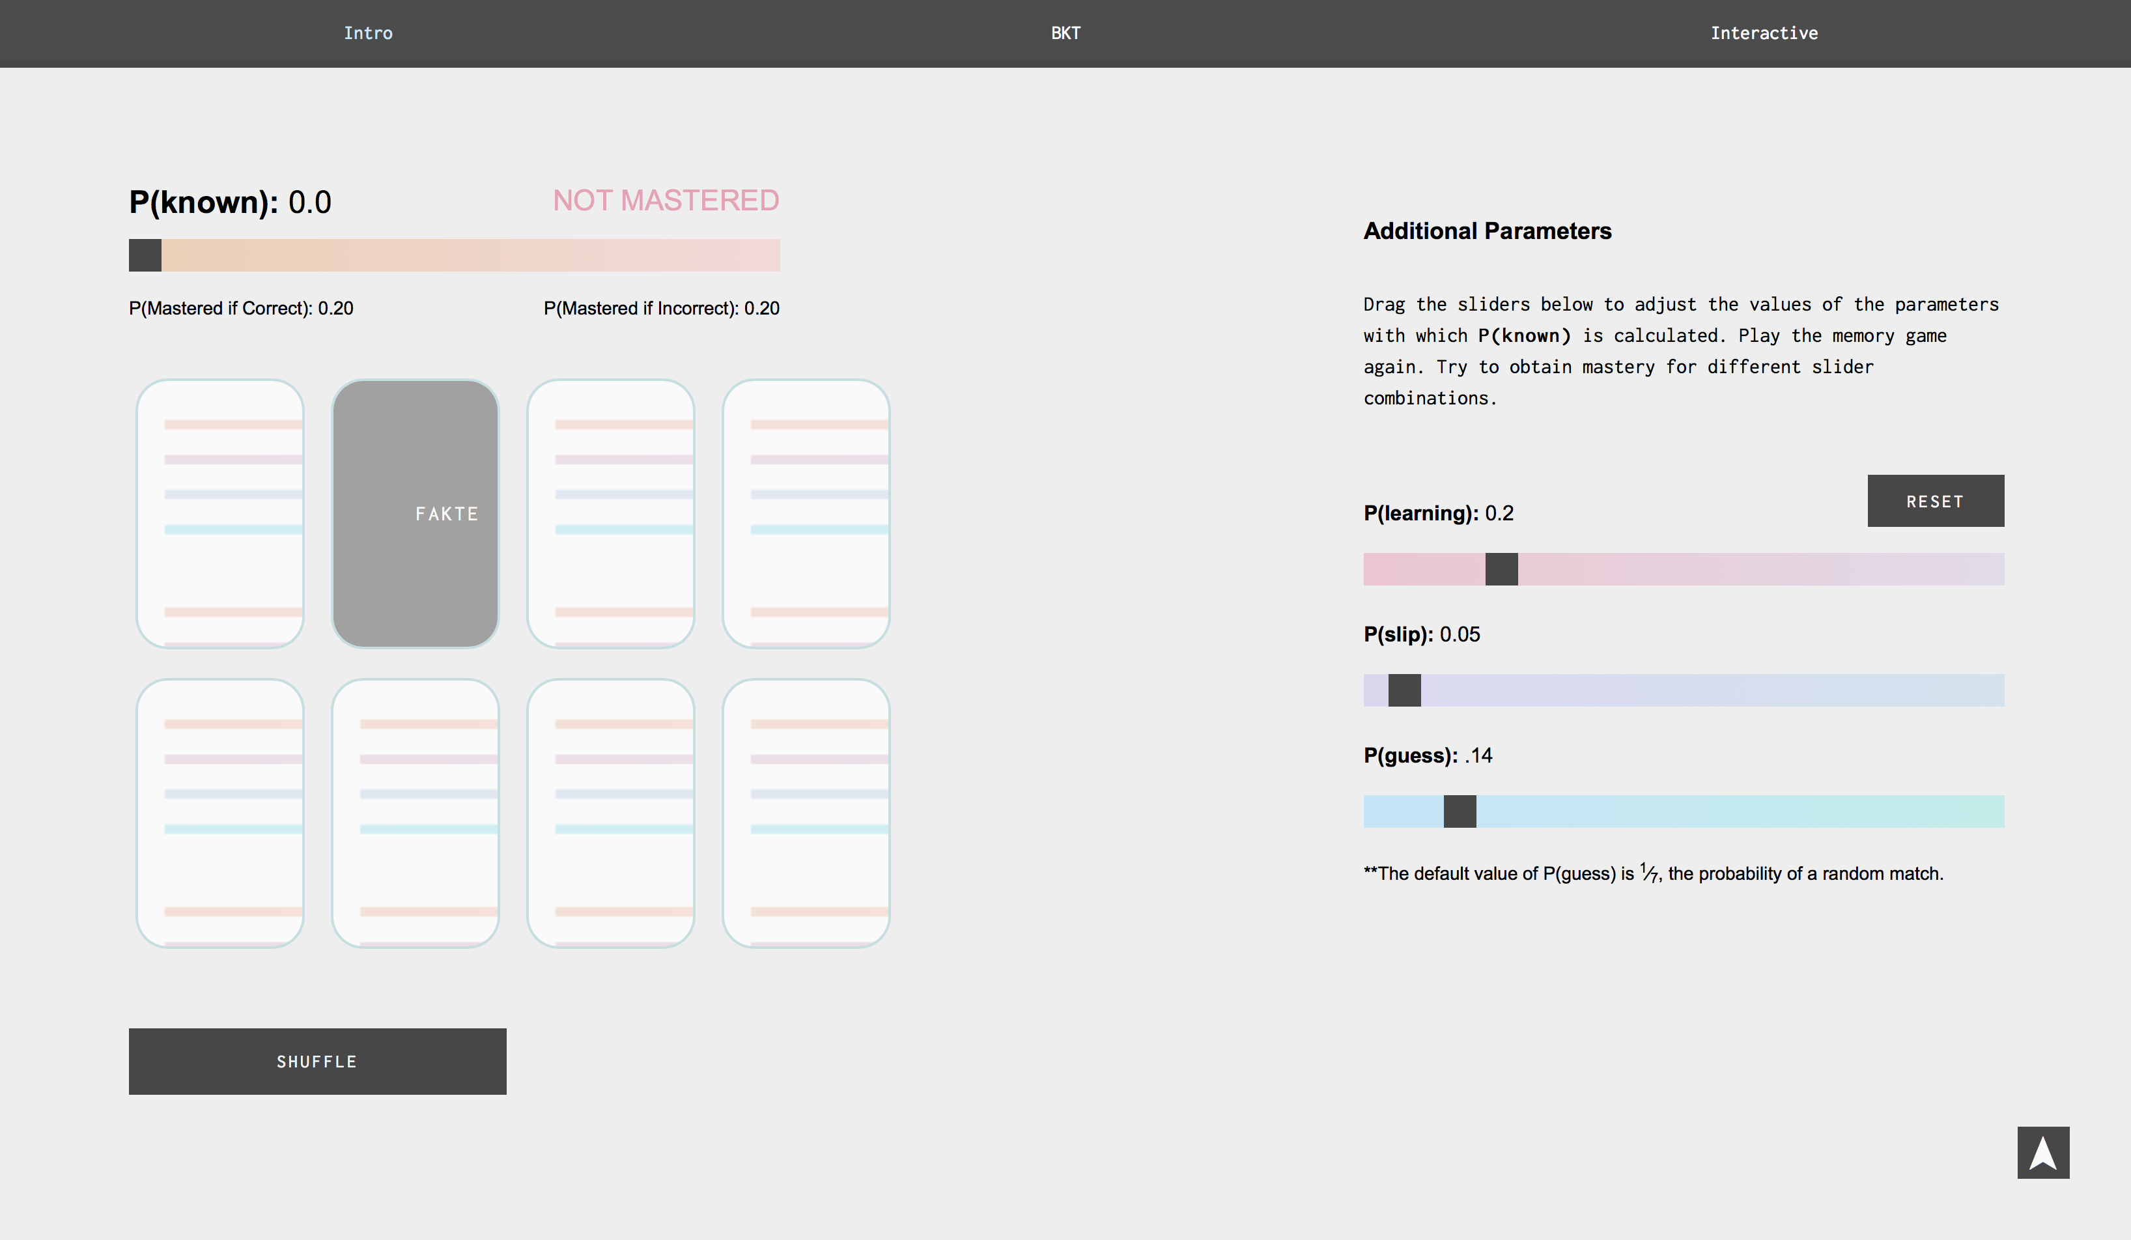Select the flipped FAKTE card
The height and width of the screenshot is (1240, 2131).
[416, 513]
